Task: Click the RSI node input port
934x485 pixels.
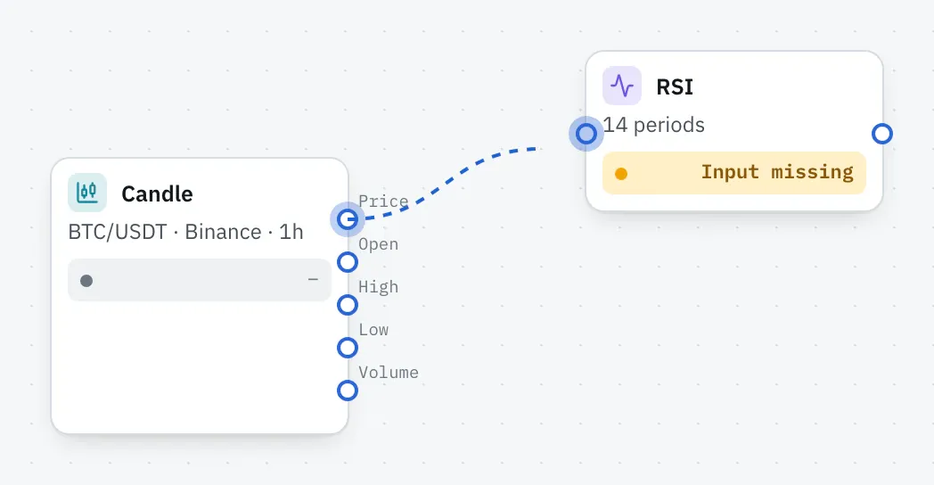Action: [586, 134]
